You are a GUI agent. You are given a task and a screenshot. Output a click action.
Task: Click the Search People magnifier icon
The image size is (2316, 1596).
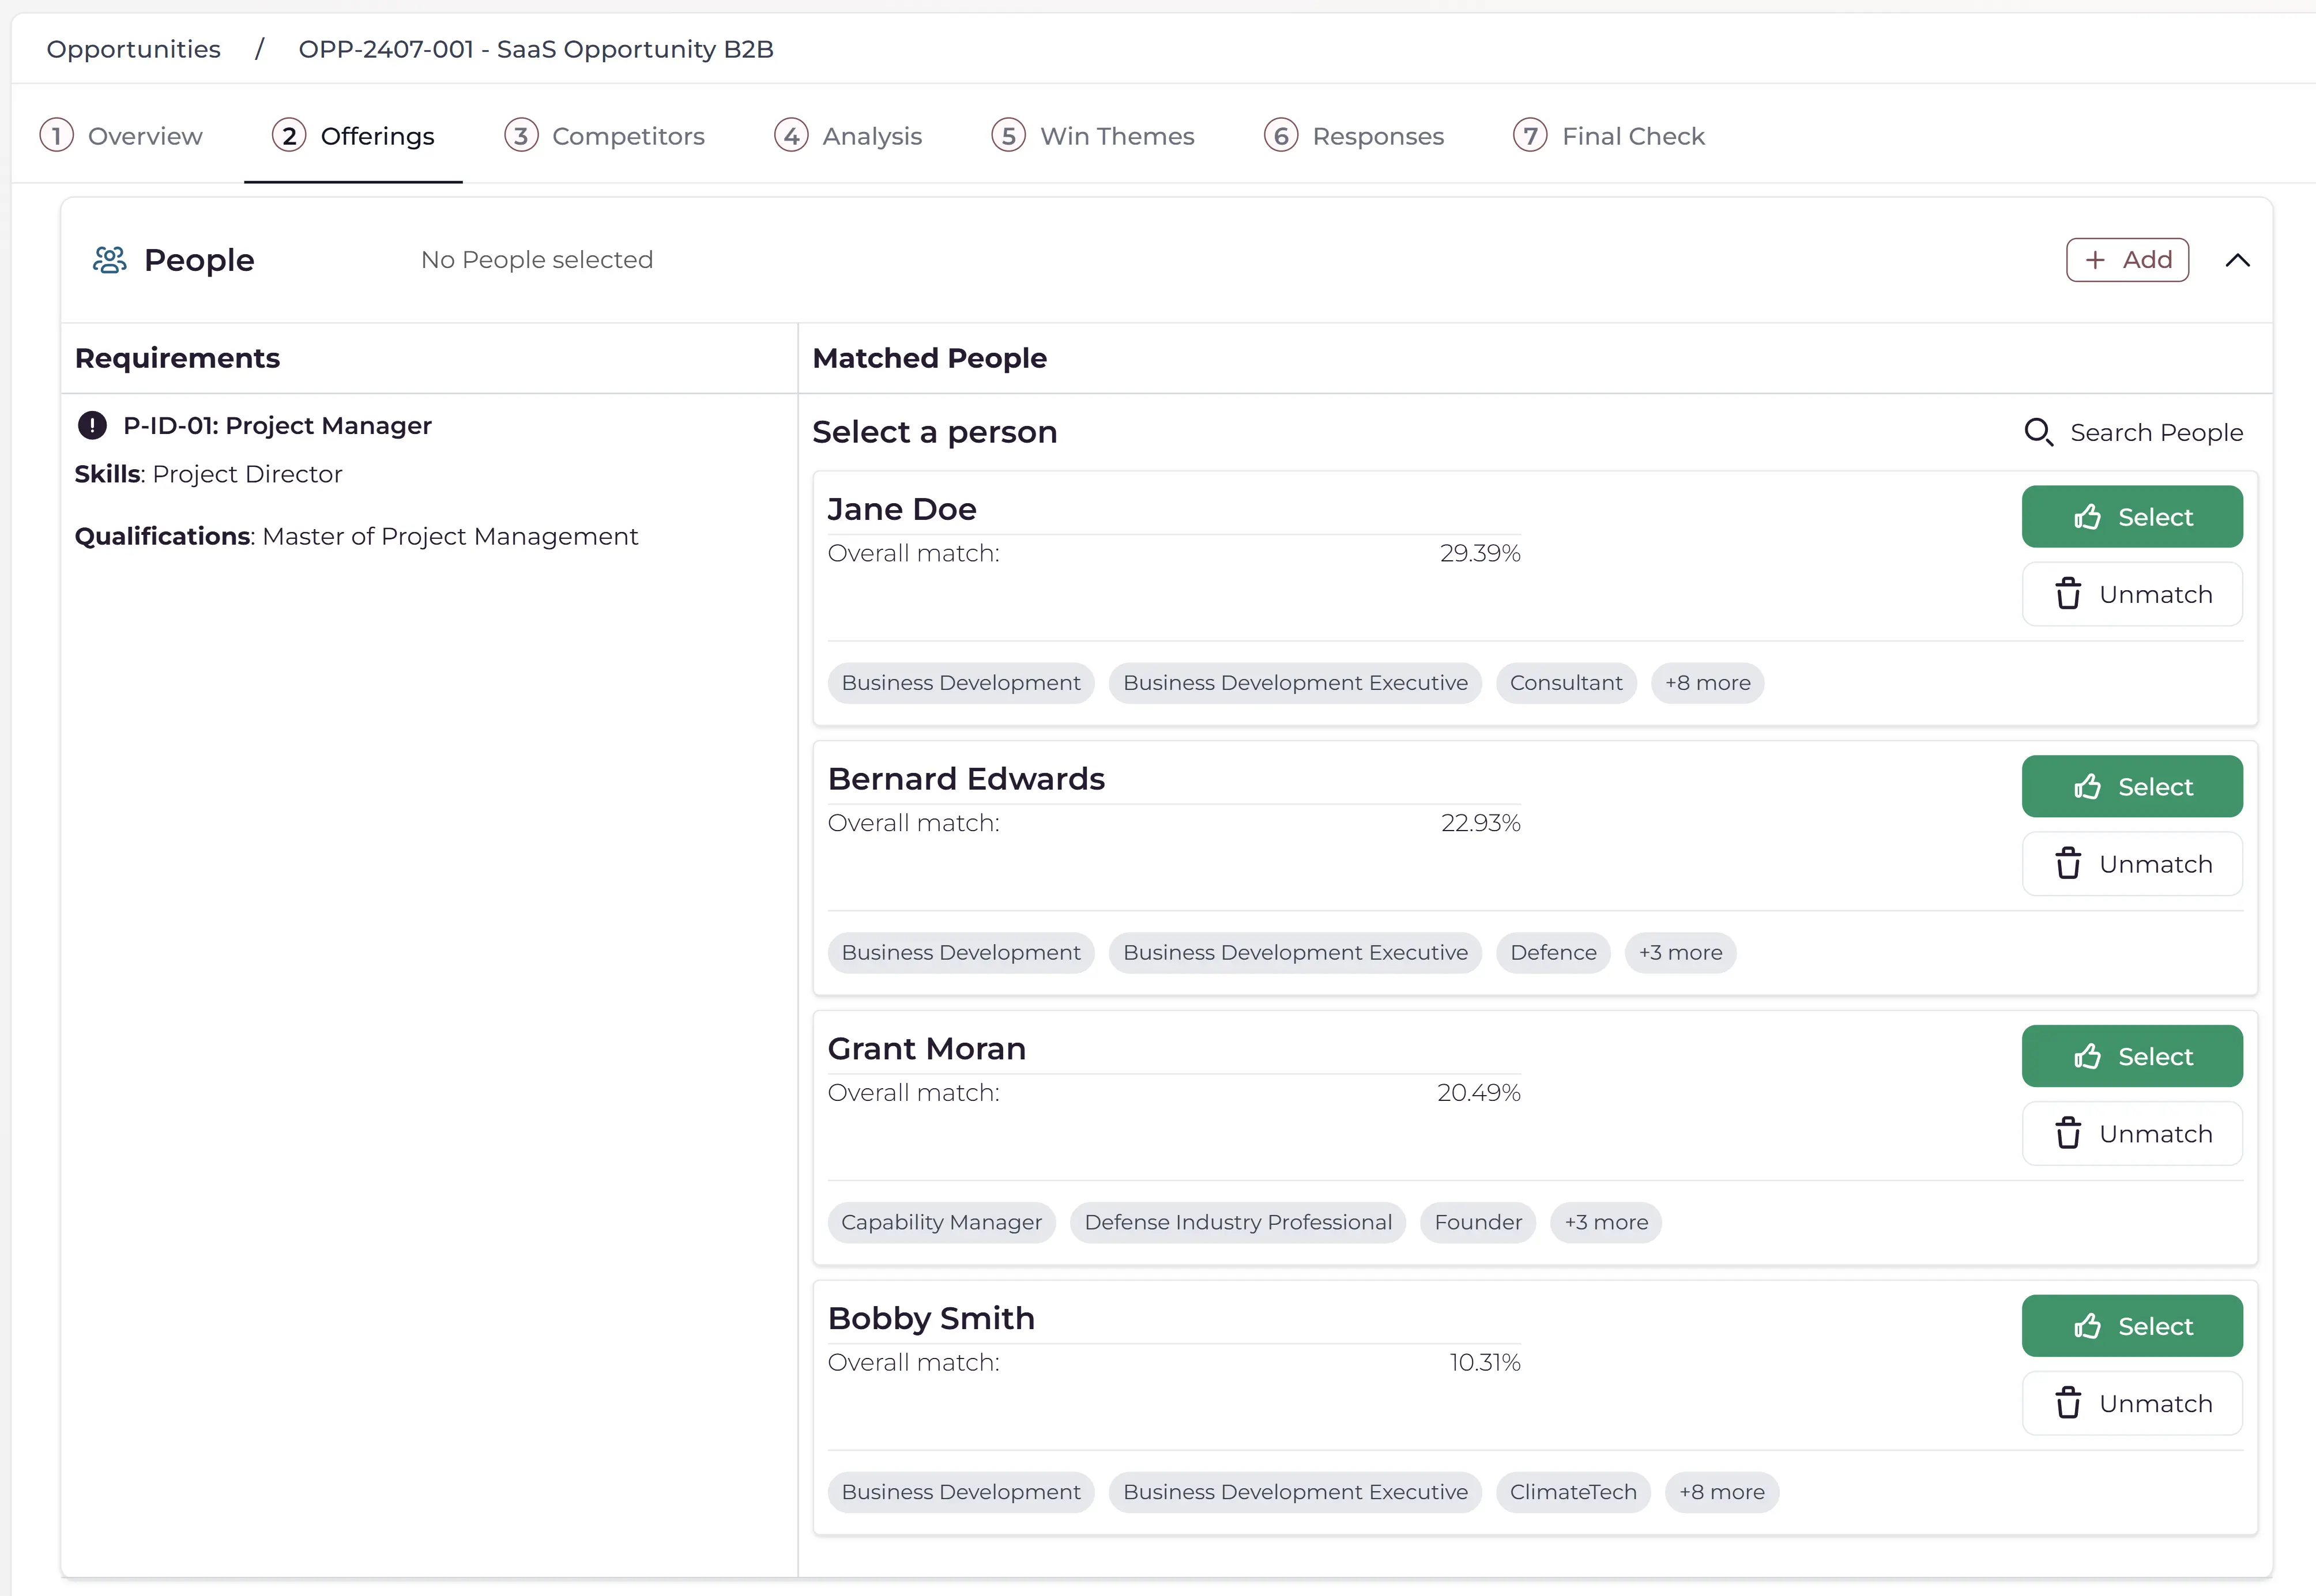(x=2040, y=432)
